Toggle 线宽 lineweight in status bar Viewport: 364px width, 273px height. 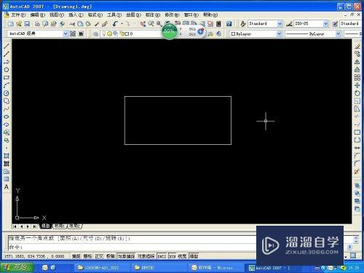[x=182, y=256]
